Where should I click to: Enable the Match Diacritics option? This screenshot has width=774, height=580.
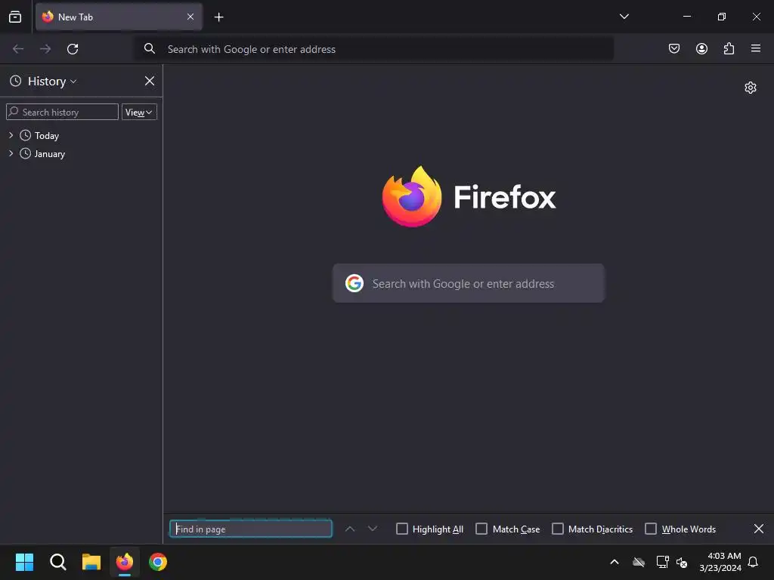[557, 529]
